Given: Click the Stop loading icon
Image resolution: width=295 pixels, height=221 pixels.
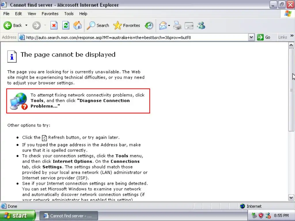Looking at the screenshot, I should click(x=54, y=25).
